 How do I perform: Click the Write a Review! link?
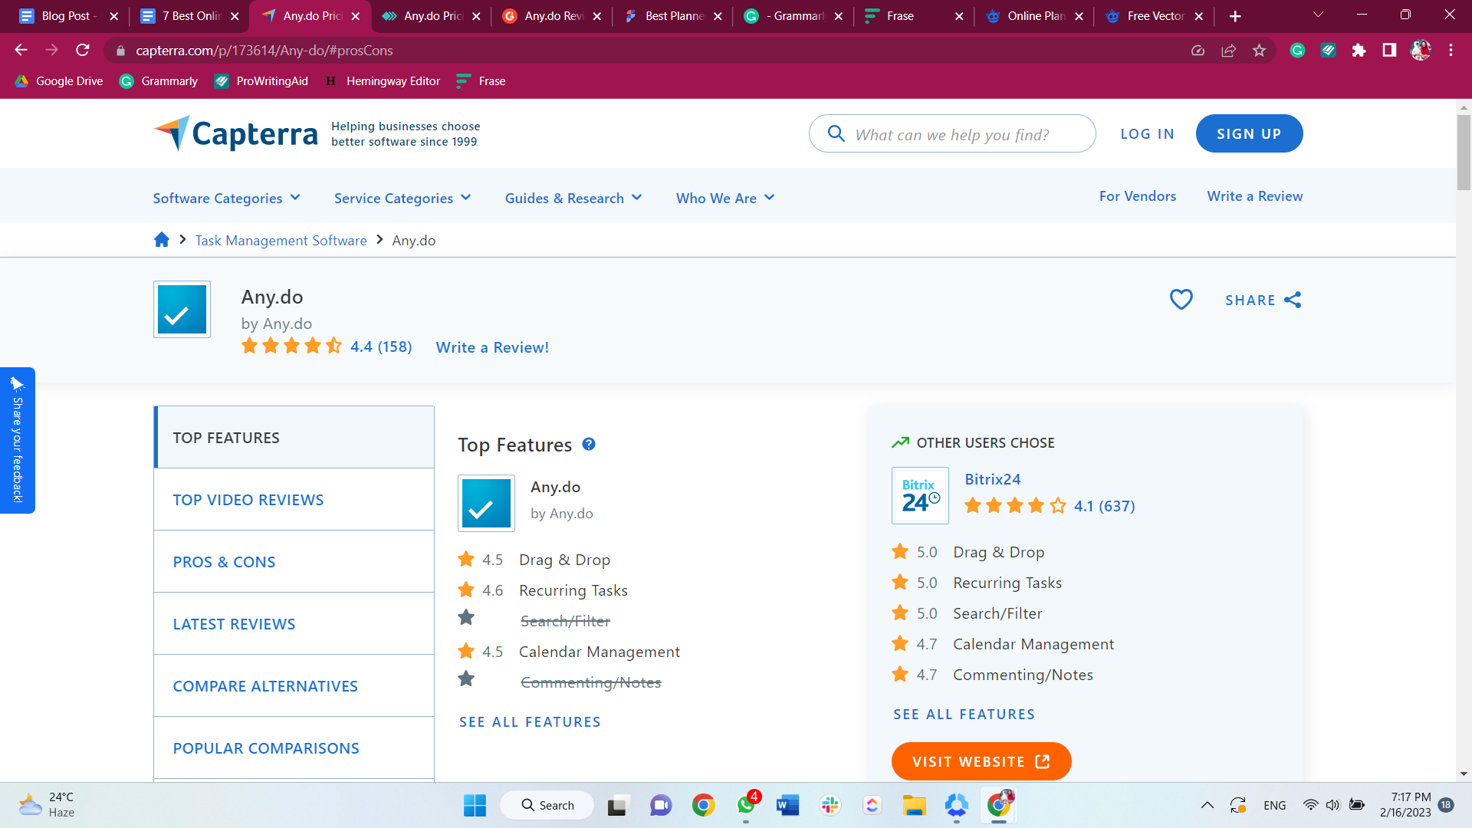coord(492,347)
